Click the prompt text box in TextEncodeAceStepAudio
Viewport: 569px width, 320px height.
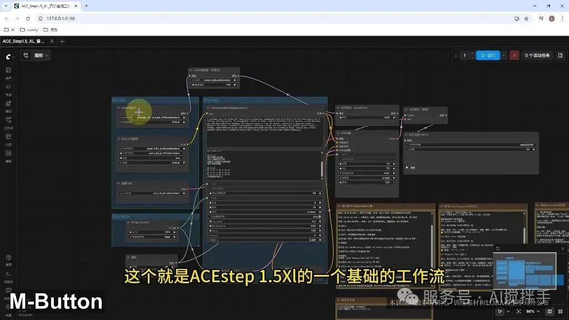click(x=264, y=131)
